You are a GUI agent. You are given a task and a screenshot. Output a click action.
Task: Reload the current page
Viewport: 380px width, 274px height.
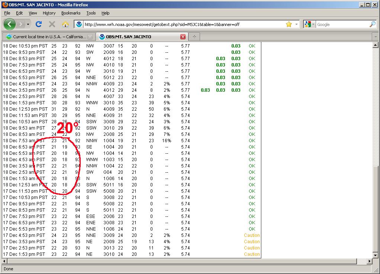[x=38, y=24]
